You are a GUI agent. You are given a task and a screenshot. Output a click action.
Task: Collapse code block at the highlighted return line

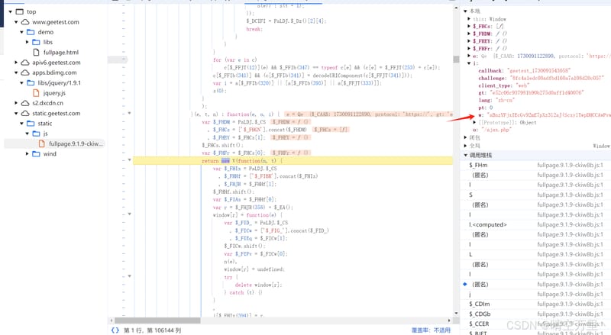tap(129, 159)
